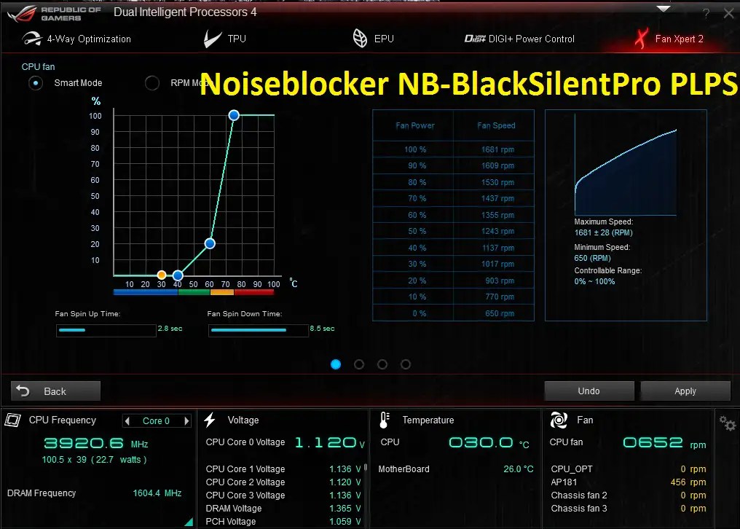The image size is (740, 529).
Task: Select the RPM Mode radio button
Action: pyautogui.click(x=152, y=83)
